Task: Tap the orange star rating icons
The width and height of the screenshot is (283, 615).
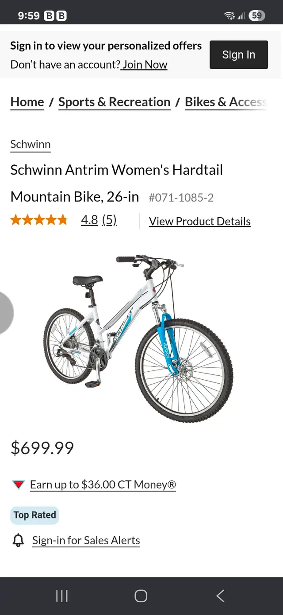Action: [x=39, y=220]
